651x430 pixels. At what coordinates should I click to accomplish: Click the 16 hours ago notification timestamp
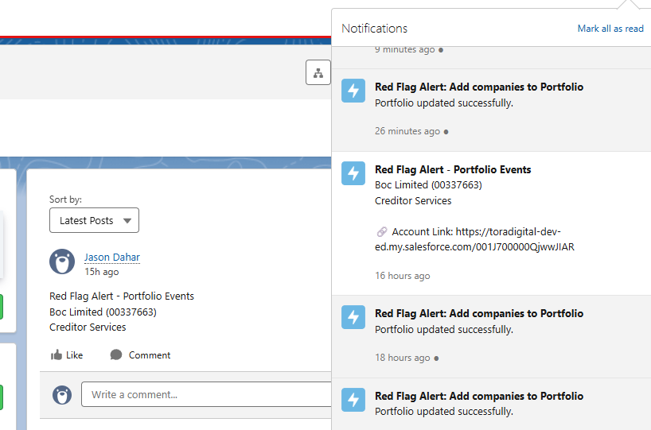pyautogui.click(x=403, y=276)
